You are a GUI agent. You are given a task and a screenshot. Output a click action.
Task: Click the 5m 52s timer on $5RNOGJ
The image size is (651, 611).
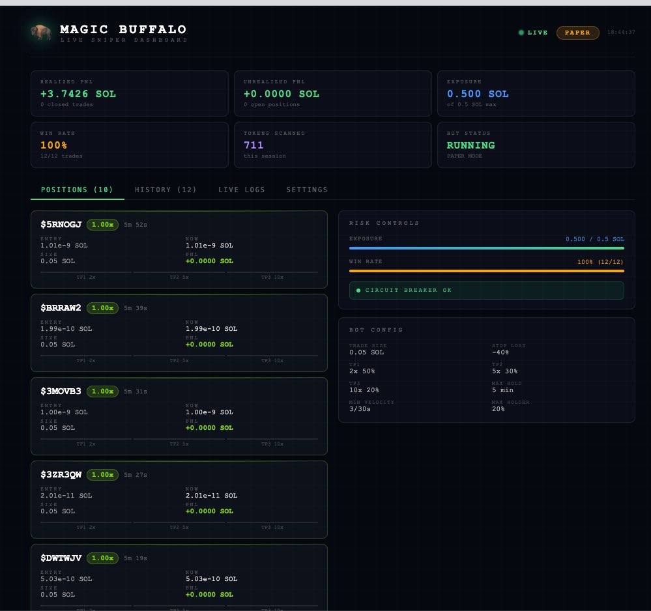[x=136, y=225]
